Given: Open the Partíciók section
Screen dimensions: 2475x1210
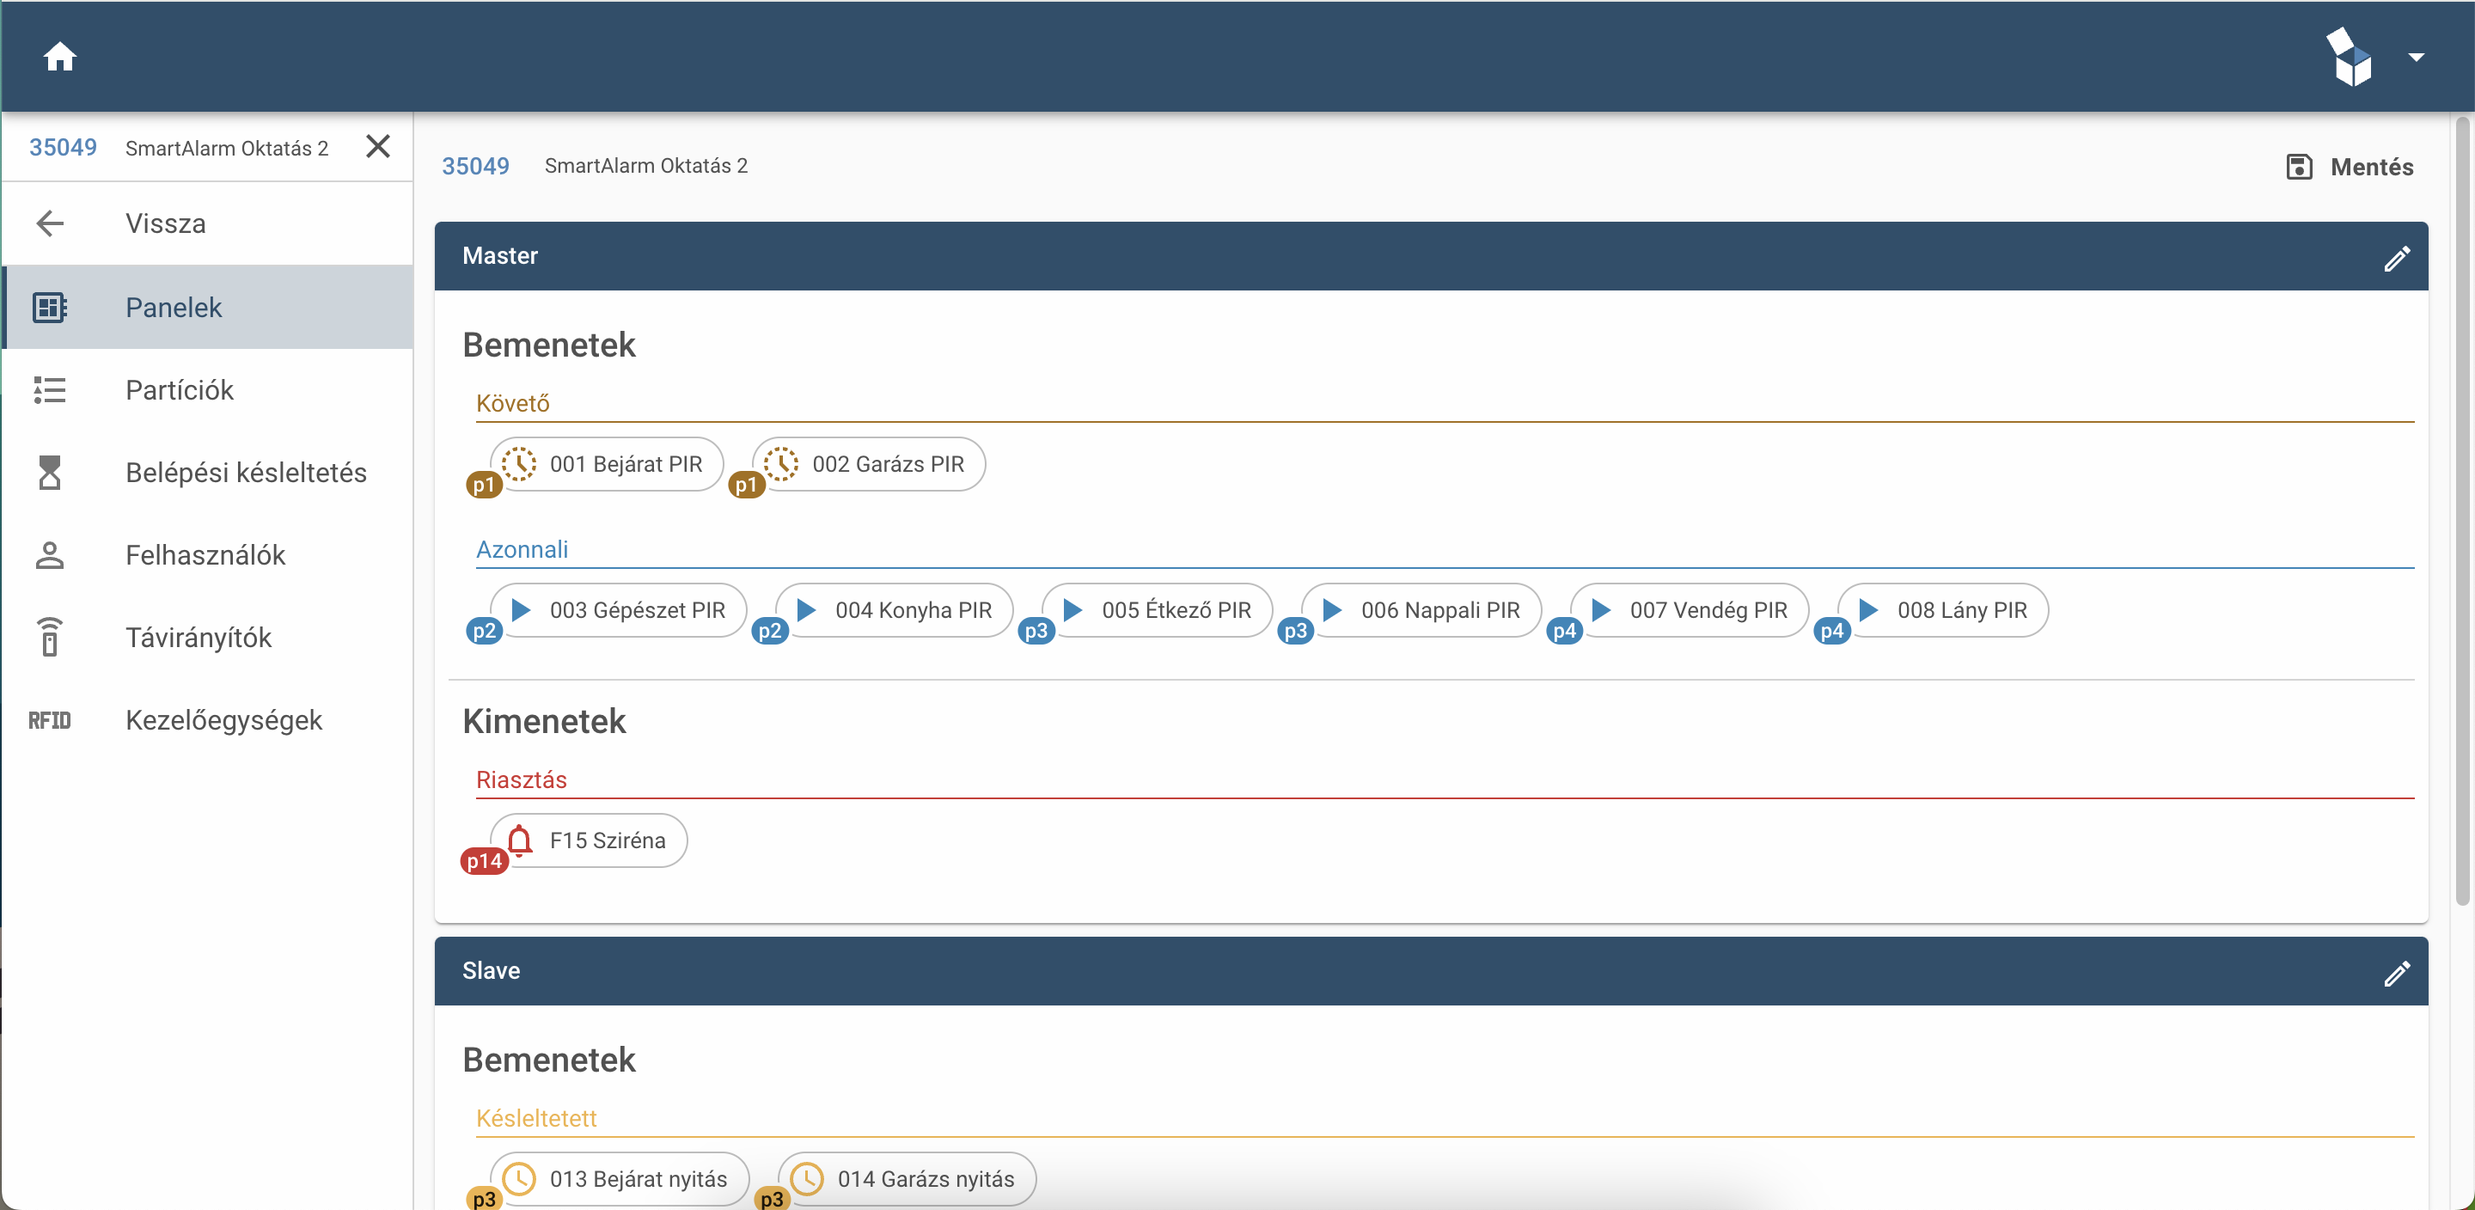Looking at the screenshot, I should (x=207, y=389).
